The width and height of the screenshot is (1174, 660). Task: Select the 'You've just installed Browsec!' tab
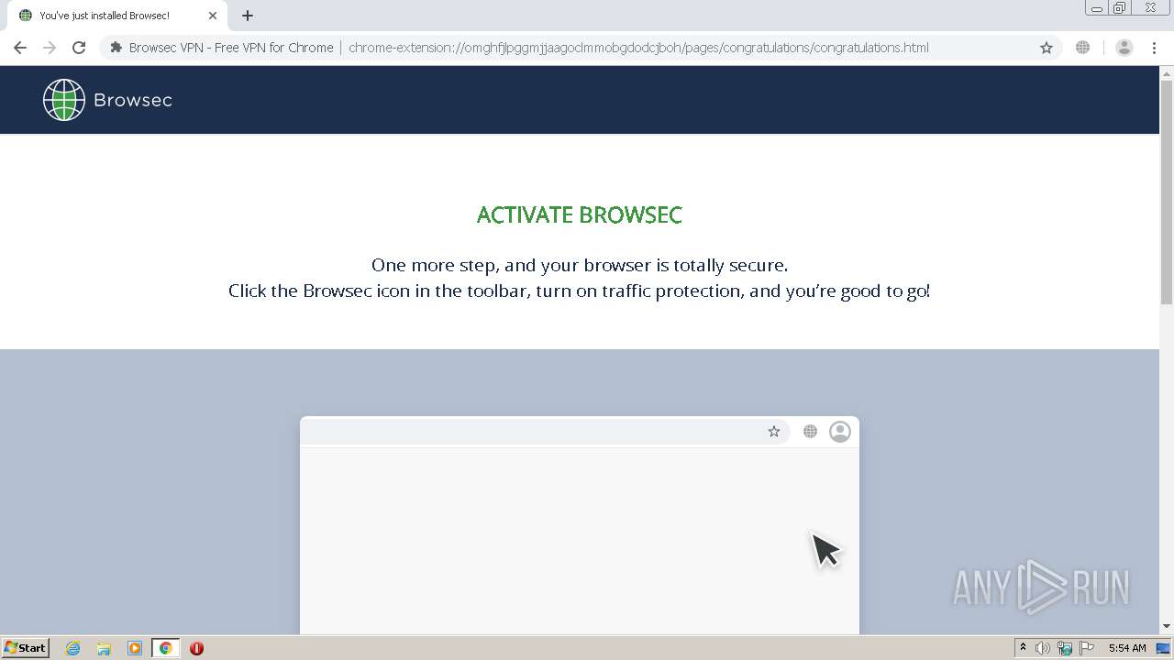point(116,16)
